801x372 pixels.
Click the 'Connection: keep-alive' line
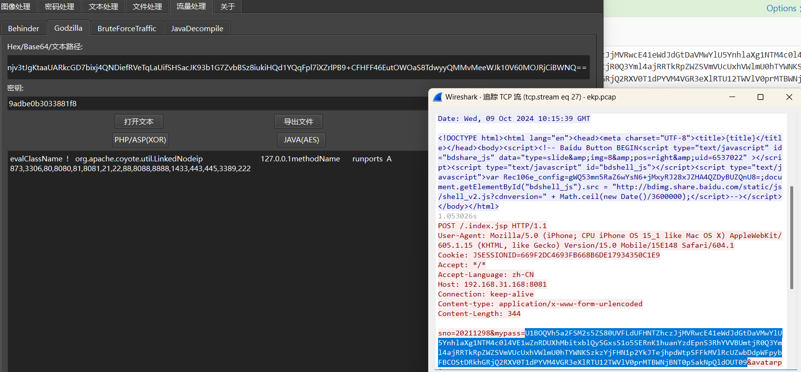486,294
